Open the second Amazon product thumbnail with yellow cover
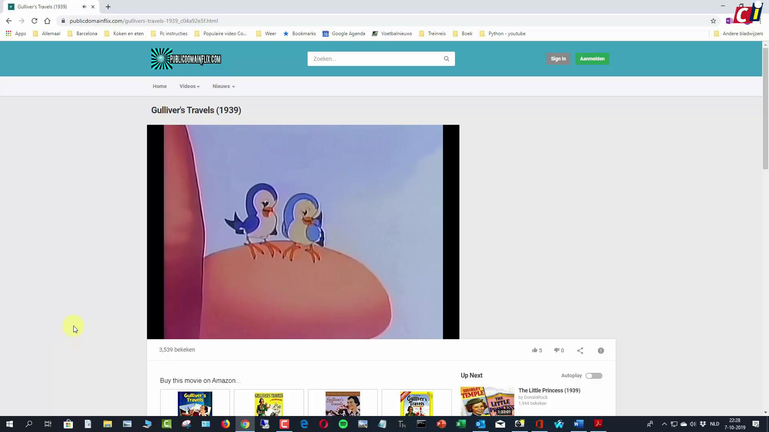 (269, 403)
